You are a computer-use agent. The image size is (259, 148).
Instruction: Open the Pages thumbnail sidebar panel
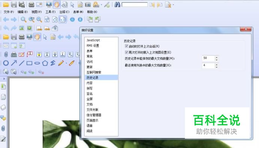coord(3,97)
